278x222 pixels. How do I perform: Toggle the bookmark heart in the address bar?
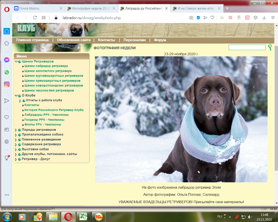tap(212, 17)
